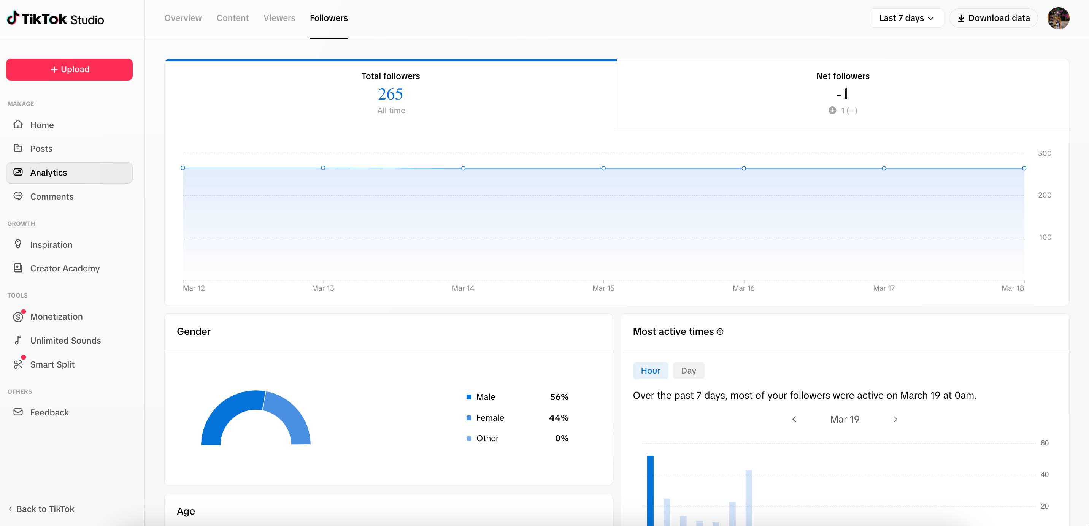Click the Comments bubble icon
The width and height of the screenshot is (1089, 526).
18,196
